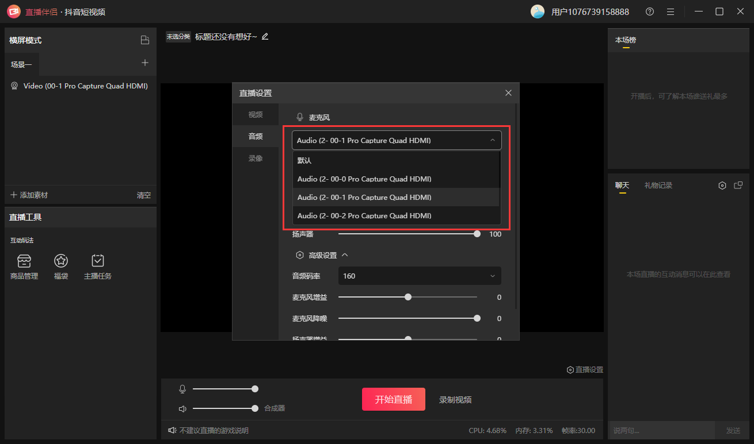
Task: Click the 麦克风增益 slider
Action: pos(408,297)
